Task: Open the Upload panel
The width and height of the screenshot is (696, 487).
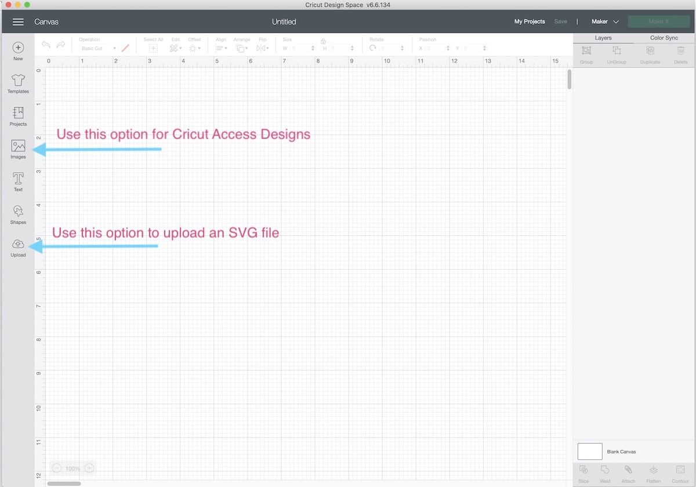Action: click(x=18, y=248)
